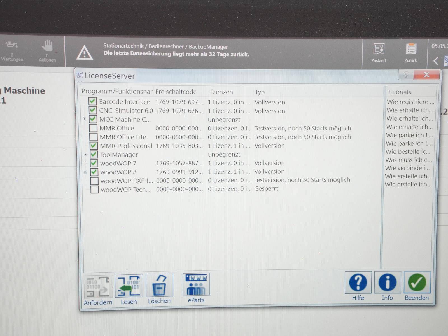
Task: Toggle the woodWOP 8 checkbox
Action: [94, 172]
